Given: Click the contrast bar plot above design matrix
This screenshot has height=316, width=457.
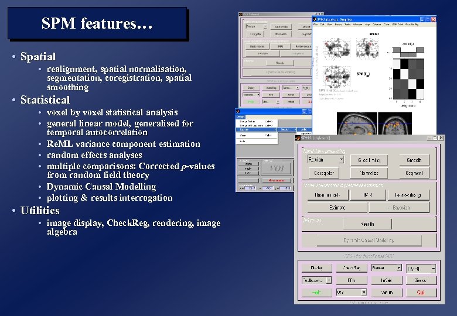Looking at the screenshot, I should click(x=408, y=53).
